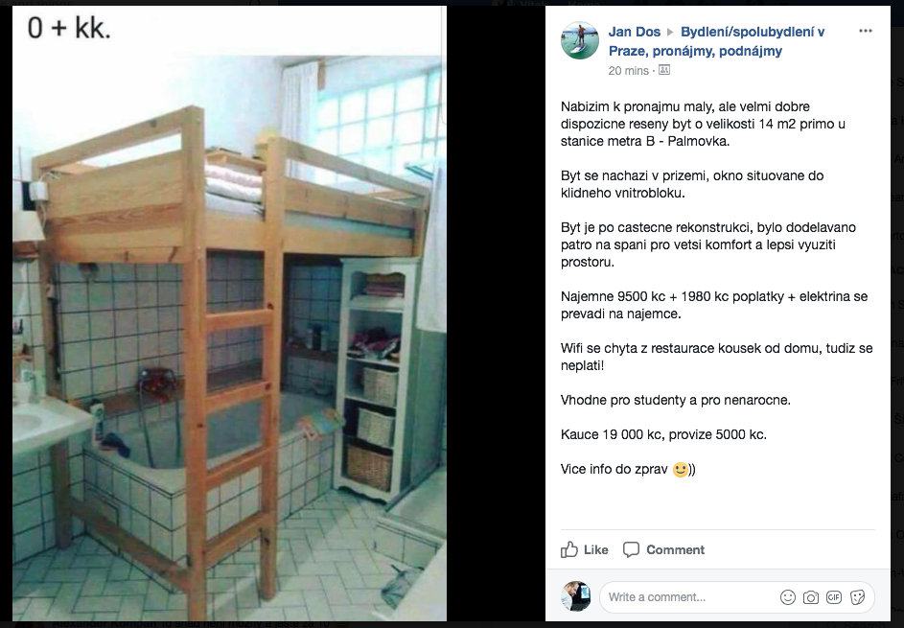This screenshot has width=904, height=628.
Task: Click your avatar beside the comment box
Action: coord(576,596)
